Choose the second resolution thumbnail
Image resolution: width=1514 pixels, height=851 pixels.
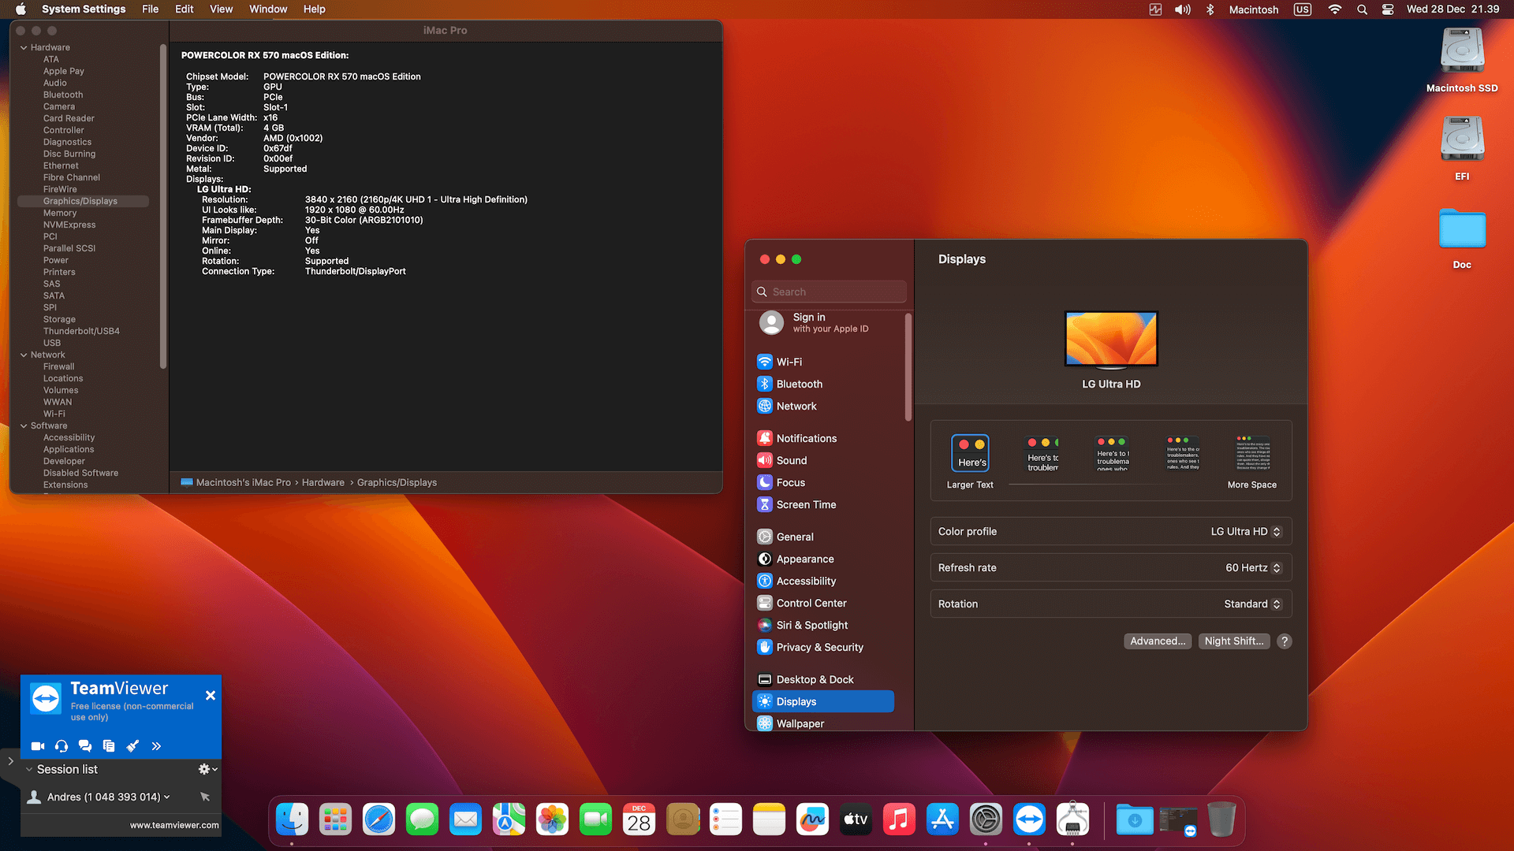1042,453
